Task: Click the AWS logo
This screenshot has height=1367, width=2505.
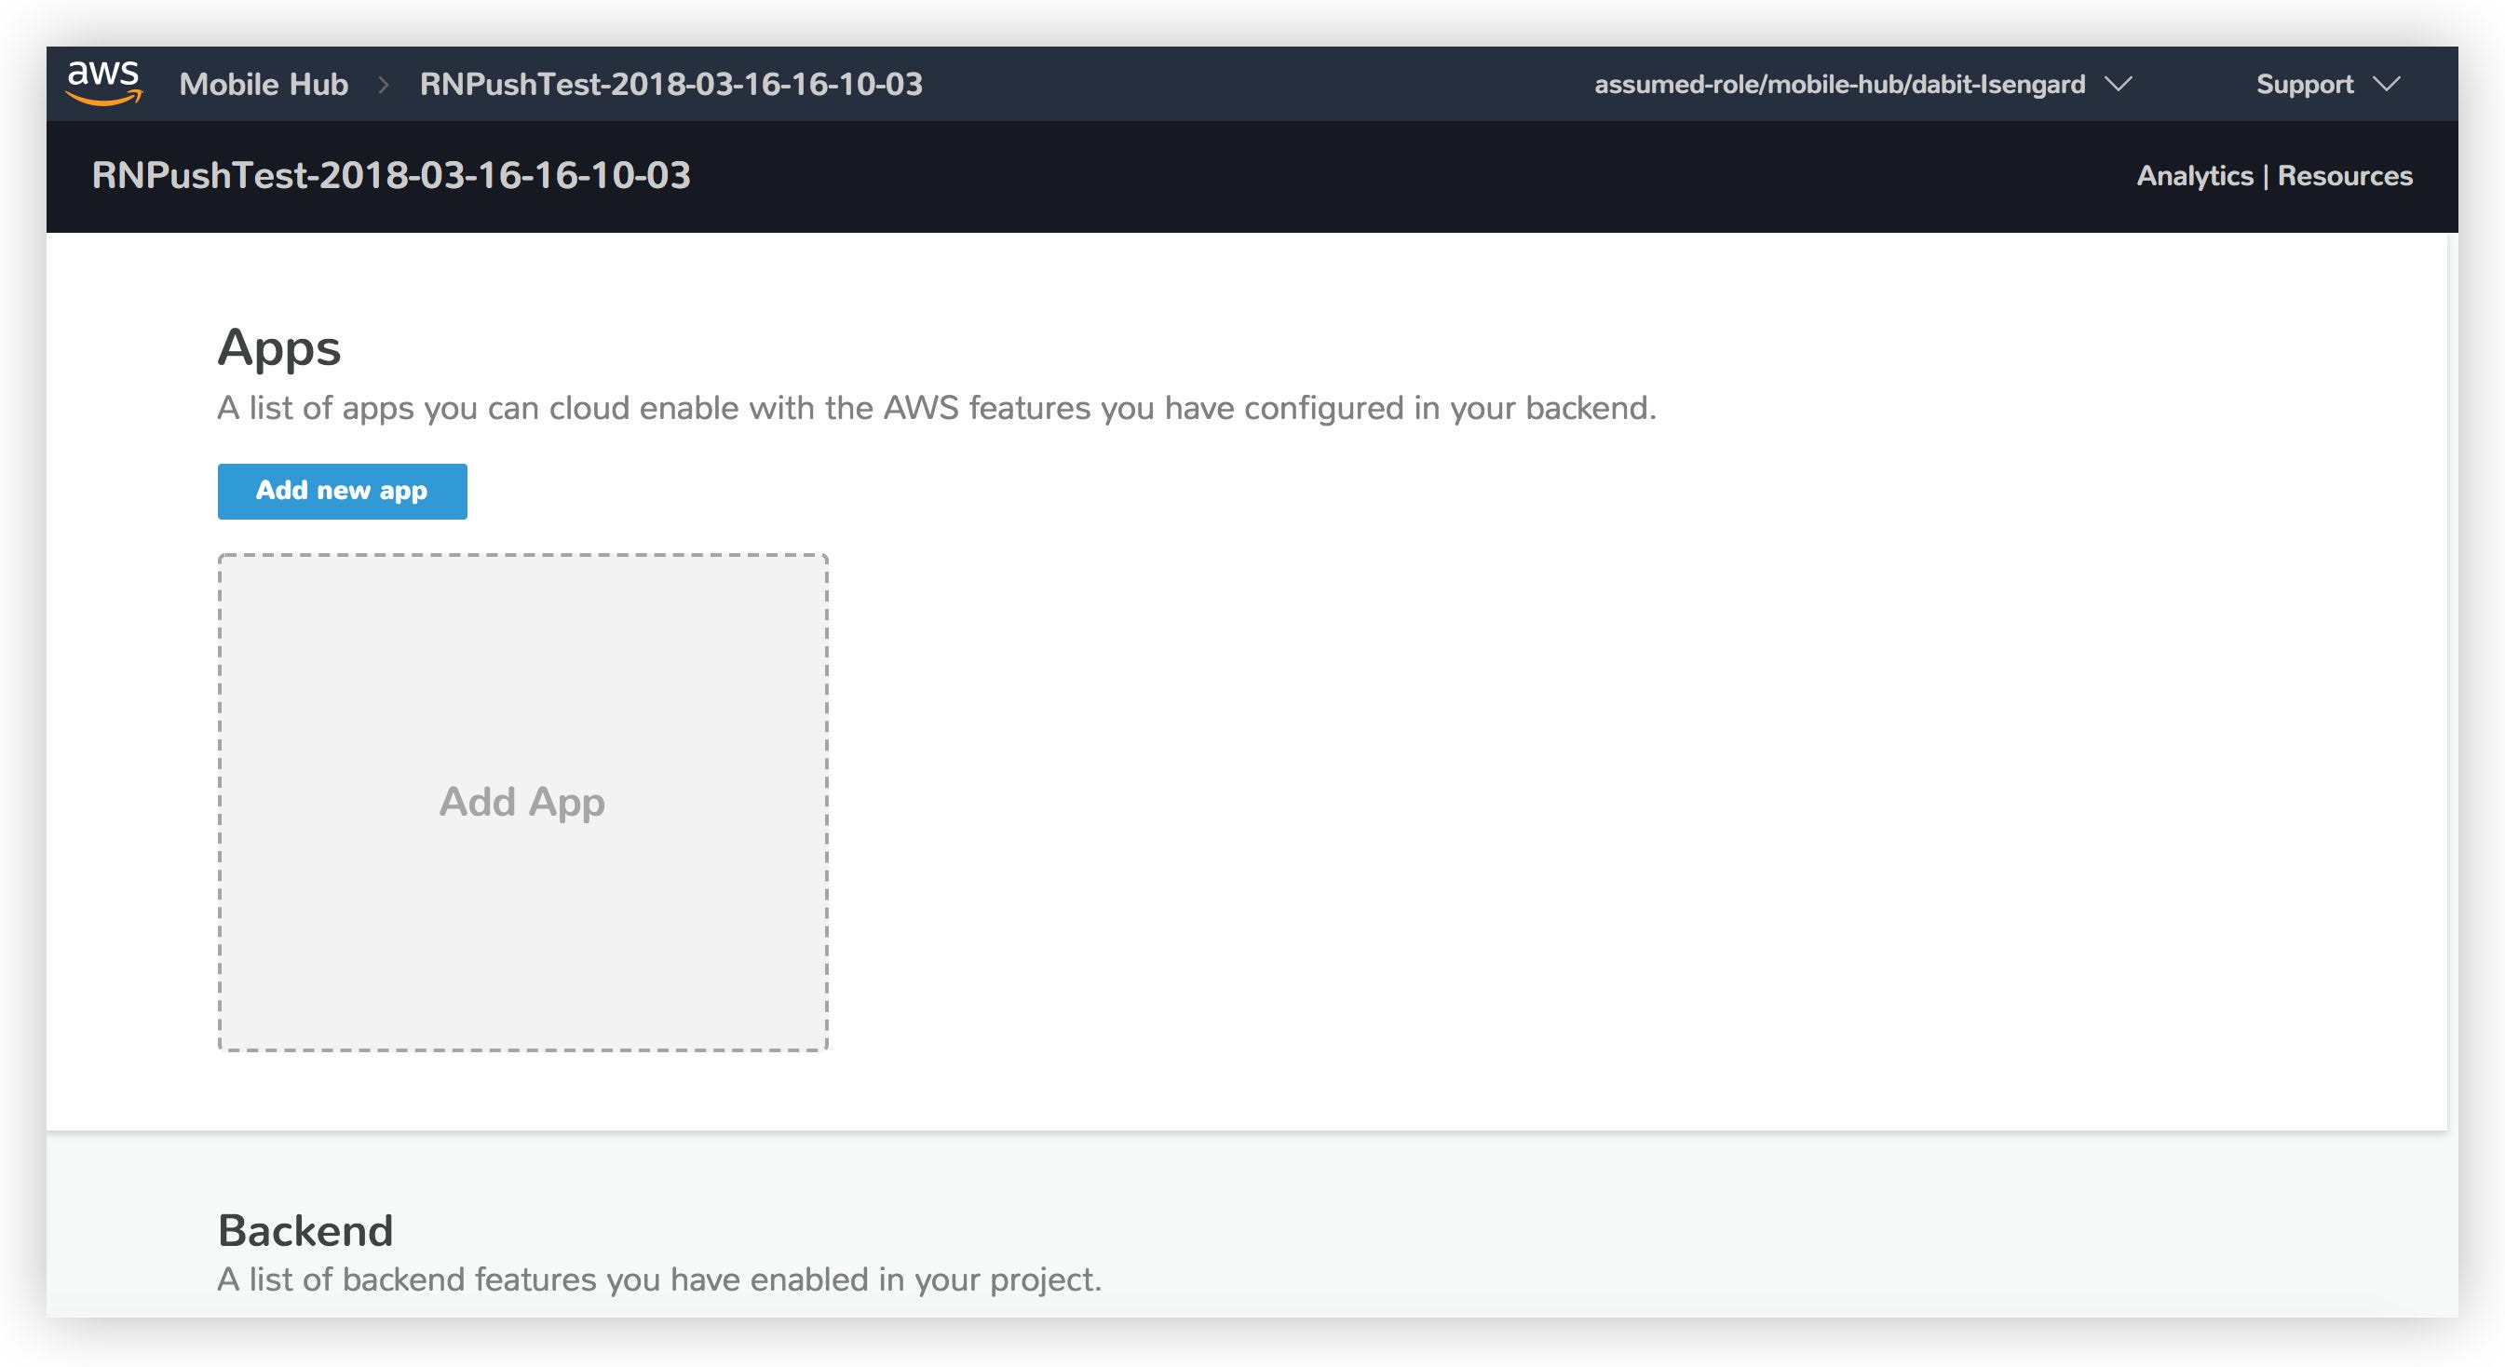Action: pos(104,82)
